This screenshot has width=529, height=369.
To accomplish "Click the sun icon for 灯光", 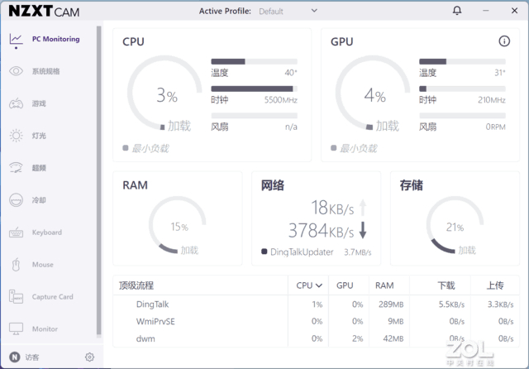I will click(17, 136).
